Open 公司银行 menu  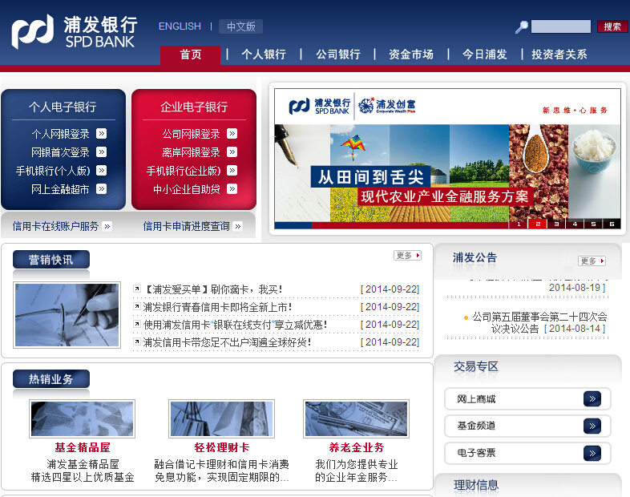338,55
